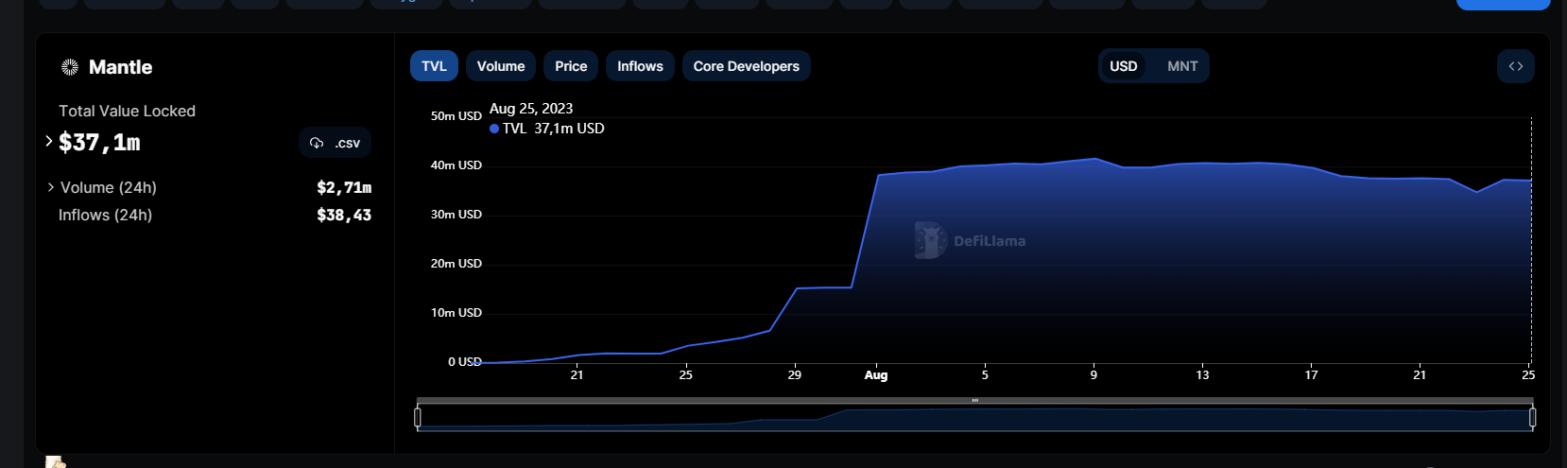Open Core Developers chart
The image size is (1567, 468).
[746, 66]
